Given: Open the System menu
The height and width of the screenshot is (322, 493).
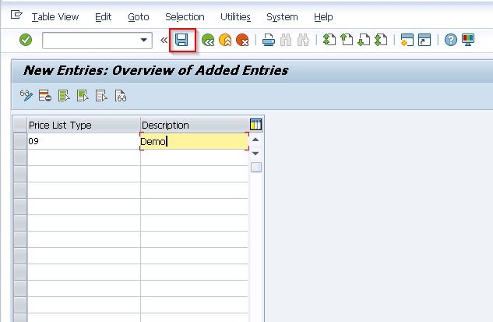Looking at the screenshot, I should [282, 17].
